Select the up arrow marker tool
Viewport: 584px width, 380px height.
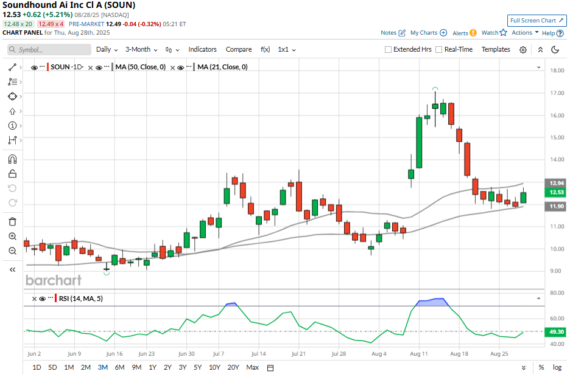(12, 111)
